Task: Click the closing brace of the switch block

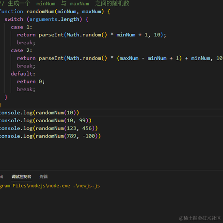Action: click(x=6, y=97)
